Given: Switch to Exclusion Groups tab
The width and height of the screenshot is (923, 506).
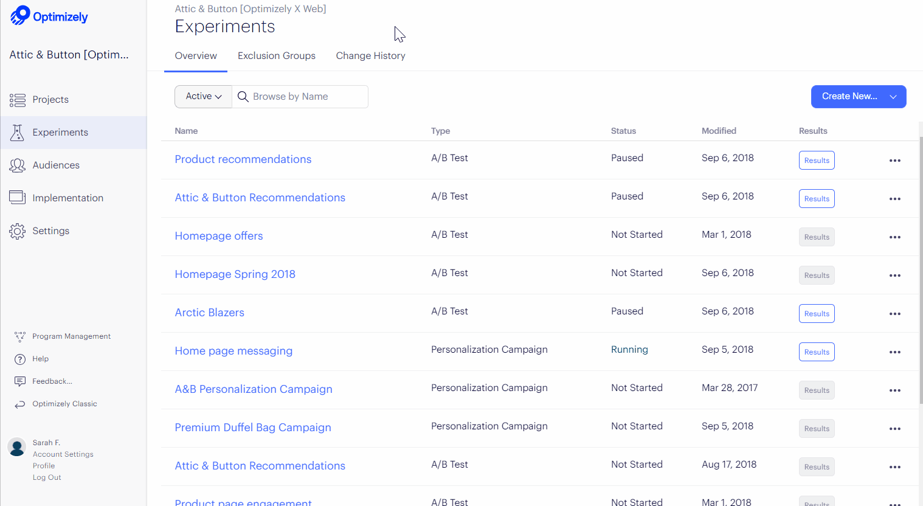Looking at the screenshot, I should tap(277, 56).
